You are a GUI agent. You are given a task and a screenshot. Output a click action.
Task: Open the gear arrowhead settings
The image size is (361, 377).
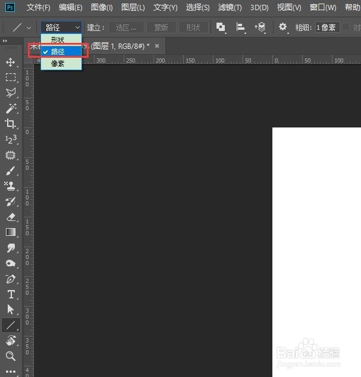pos(283,27)
